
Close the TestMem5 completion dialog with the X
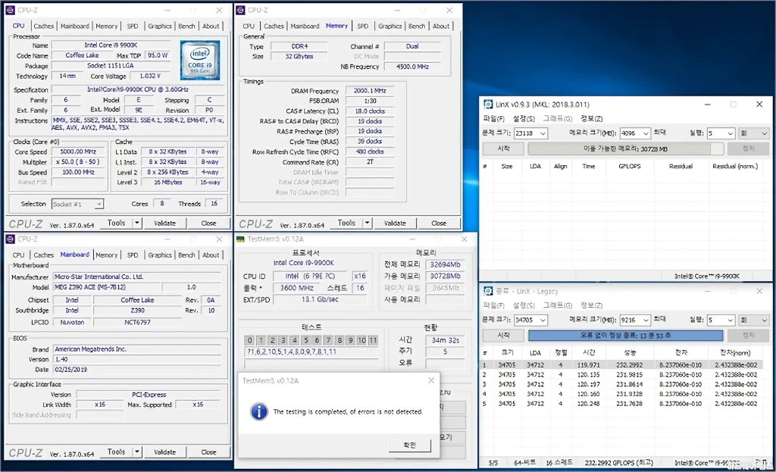431,380
